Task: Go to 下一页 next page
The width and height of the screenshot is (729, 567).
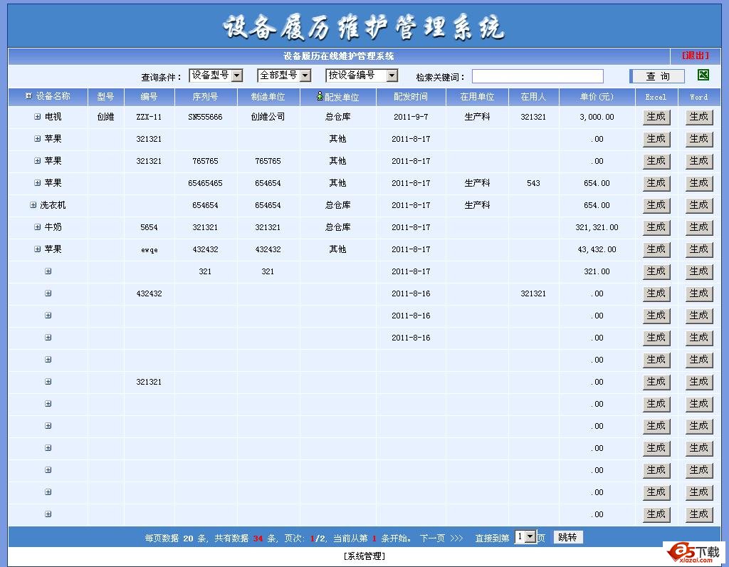Action: click(433, 537)
